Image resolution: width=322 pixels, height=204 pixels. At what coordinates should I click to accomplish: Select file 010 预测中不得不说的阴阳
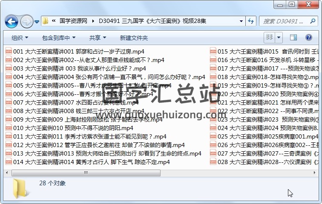click(69, 128)
